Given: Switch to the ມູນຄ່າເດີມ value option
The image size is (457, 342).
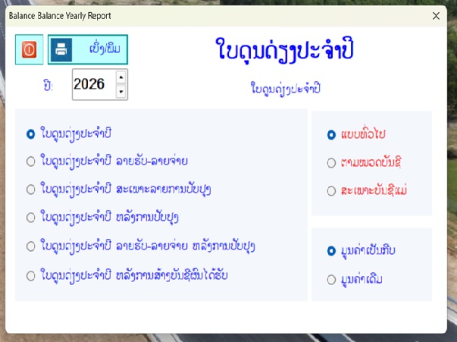Looking at the screenshot, I should click(x=331, y=280).
